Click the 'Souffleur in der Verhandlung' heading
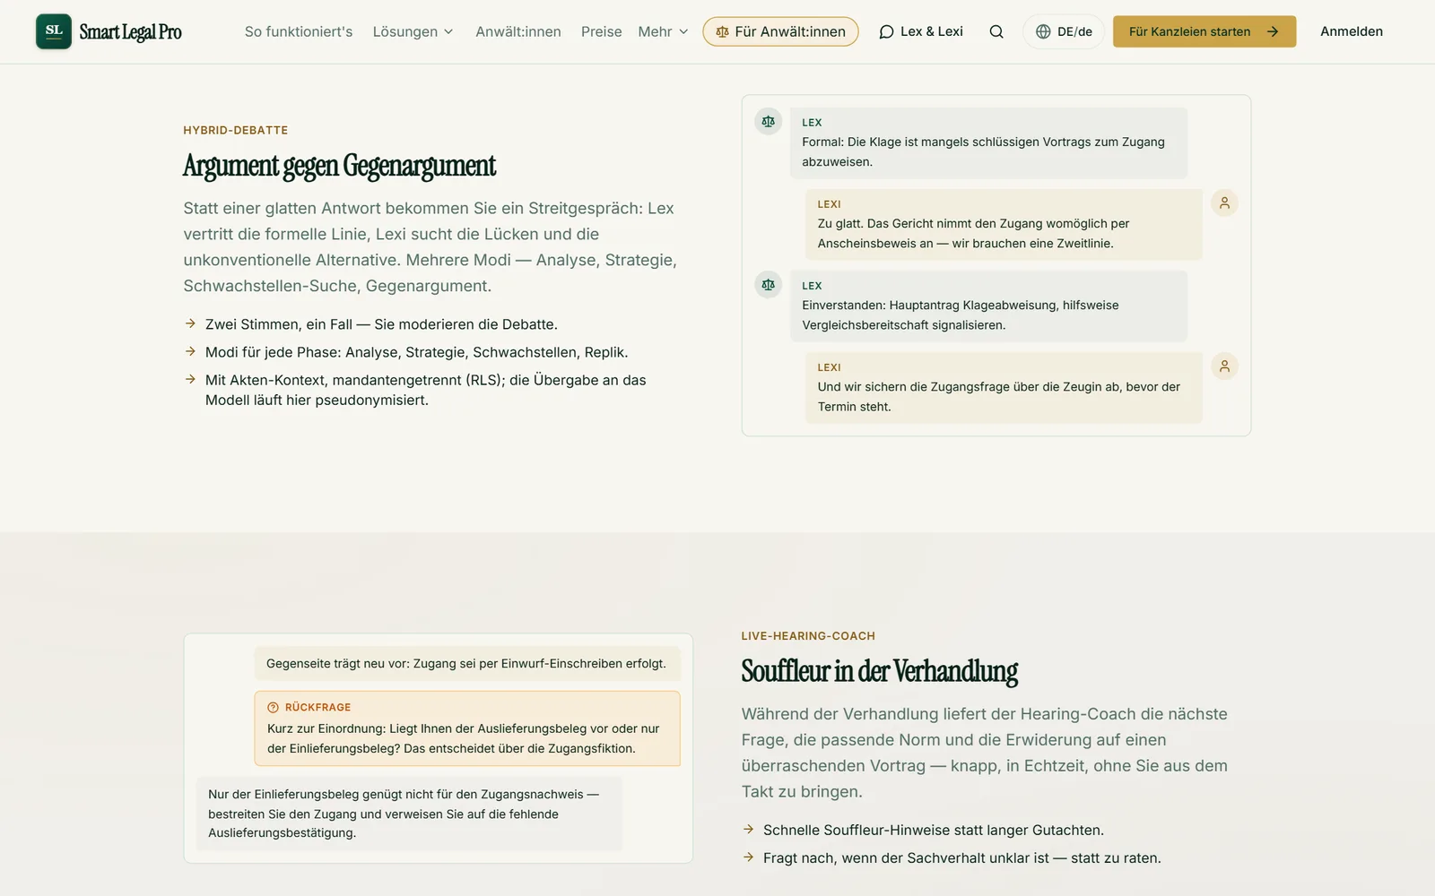Viewport: 1435px width, 896px height. (x=880, y=672)
